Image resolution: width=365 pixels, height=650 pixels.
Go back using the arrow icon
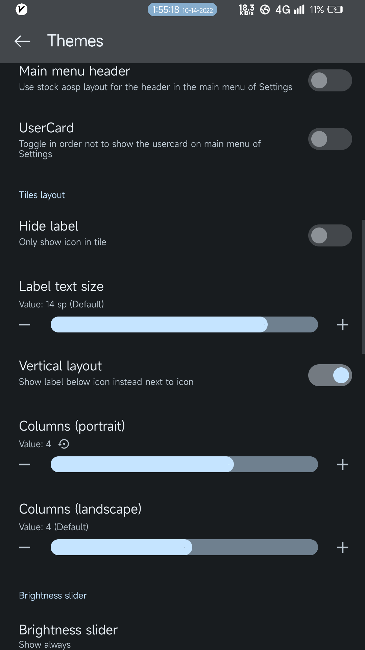pos(23,41)
